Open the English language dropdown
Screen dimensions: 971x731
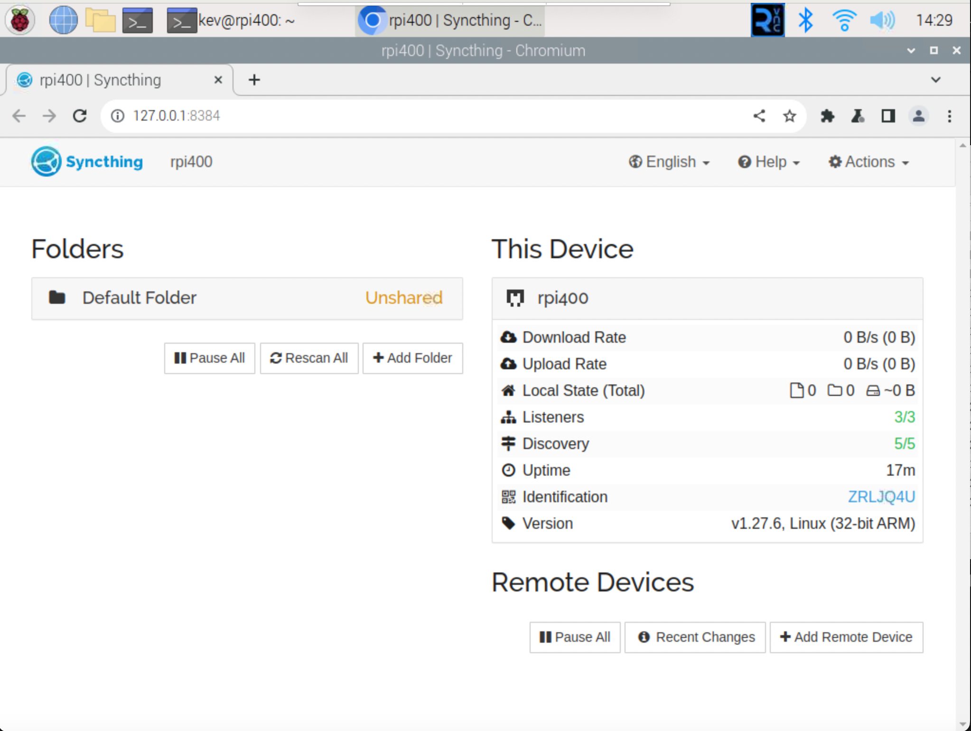(x=669, y=162)
